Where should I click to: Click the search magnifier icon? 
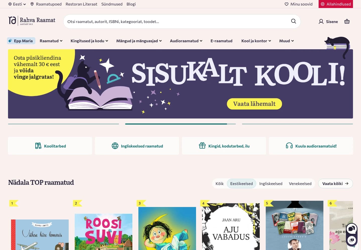click(x=294, y=21)
